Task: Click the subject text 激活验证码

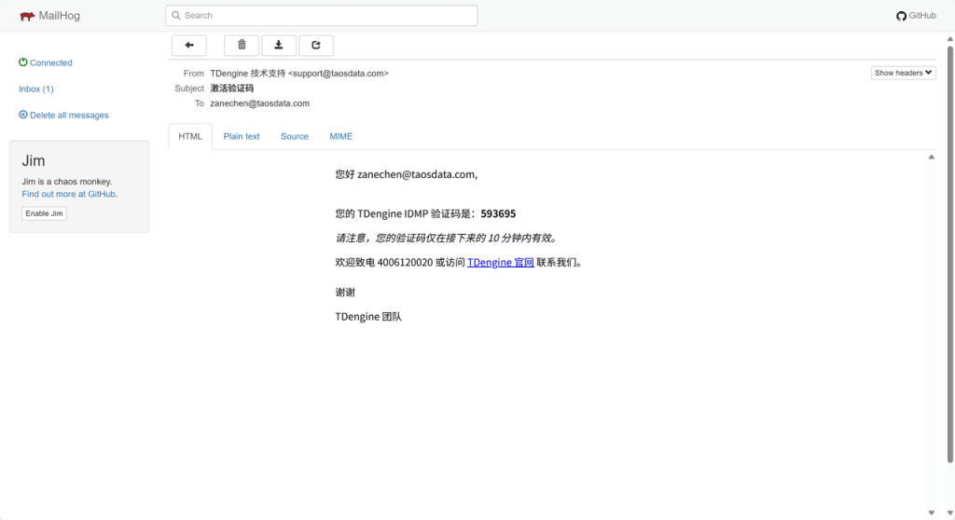Action: pos(231,89)
